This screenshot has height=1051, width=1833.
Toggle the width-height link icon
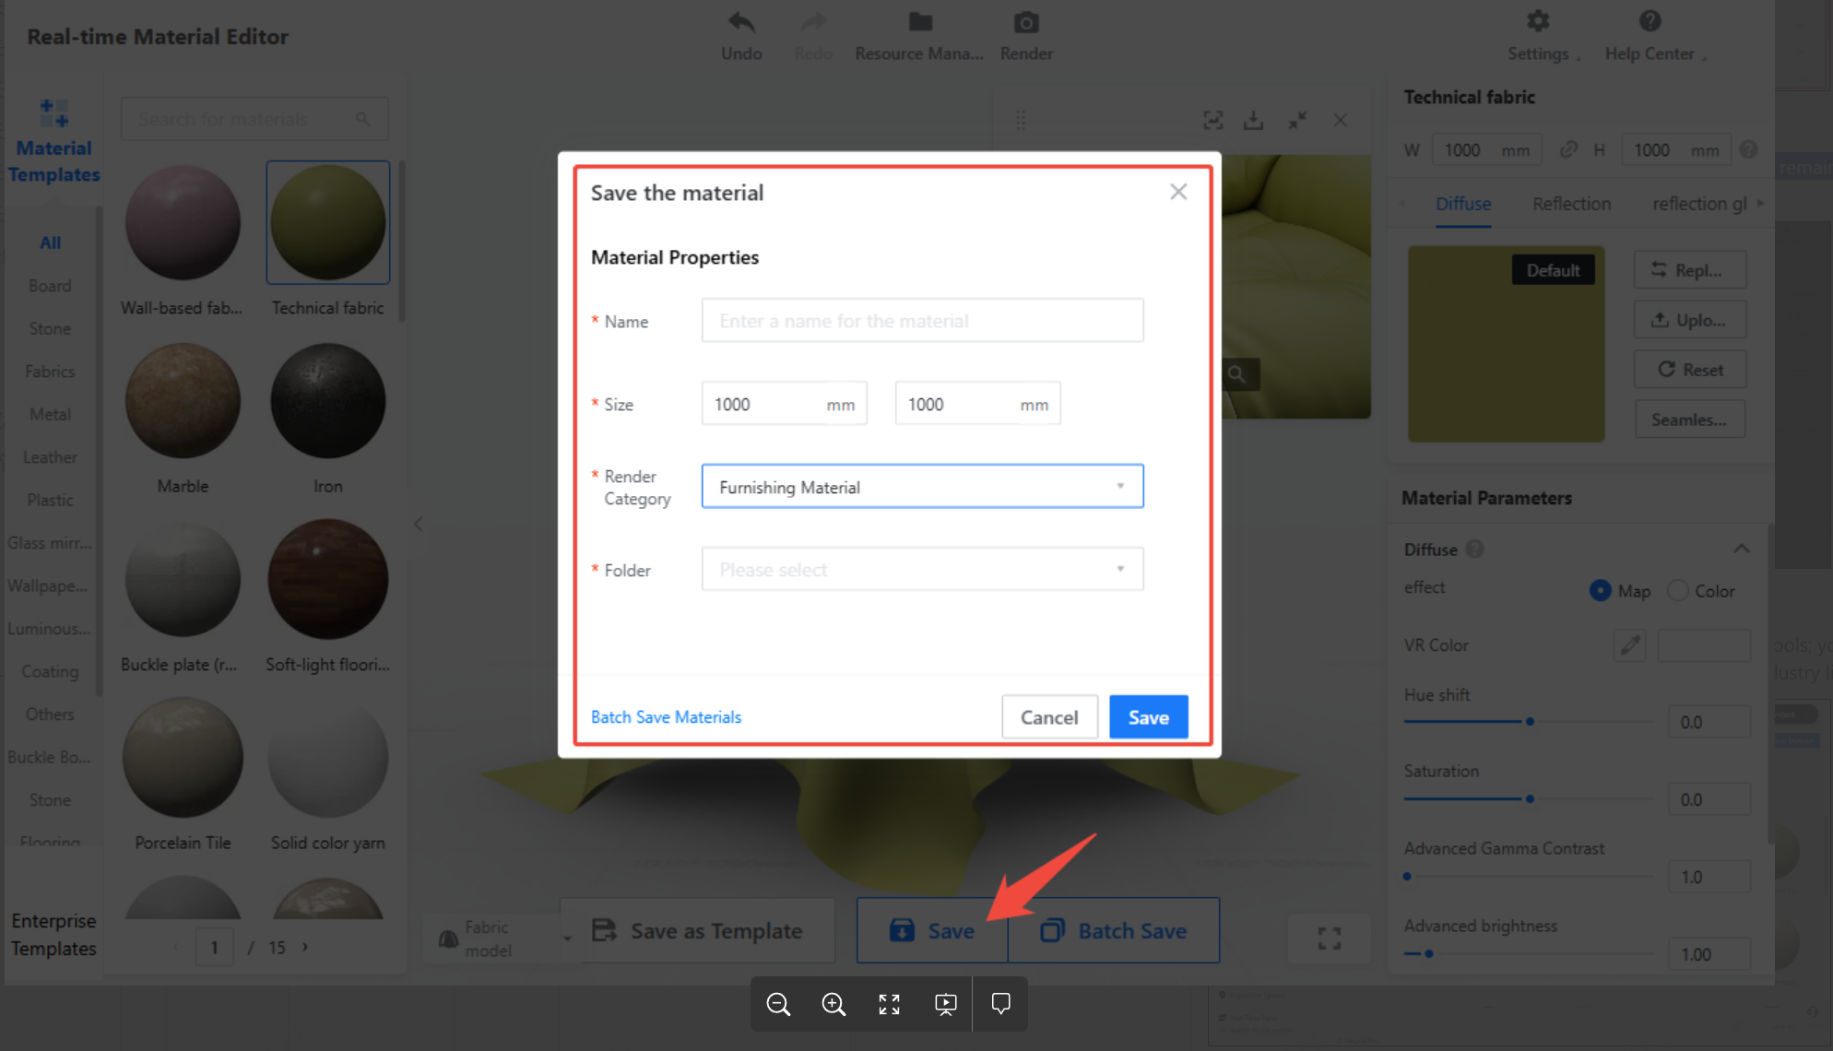click(x=1567, y=149)
